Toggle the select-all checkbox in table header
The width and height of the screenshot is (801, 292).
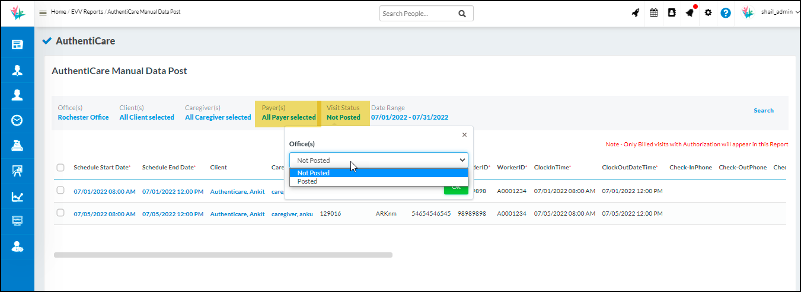point(60,168)
